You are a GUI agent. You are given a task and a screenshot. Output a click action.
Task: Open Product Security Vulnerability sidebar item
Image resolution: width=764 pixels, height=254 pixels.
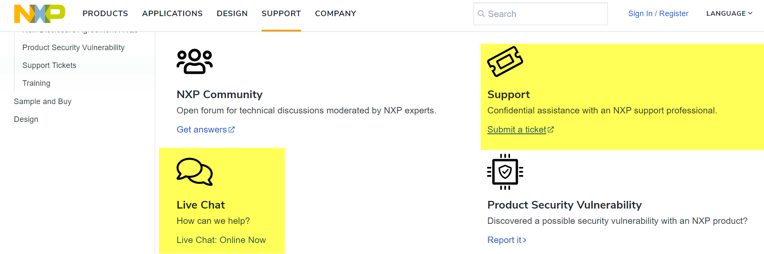(x=73, y=48)
